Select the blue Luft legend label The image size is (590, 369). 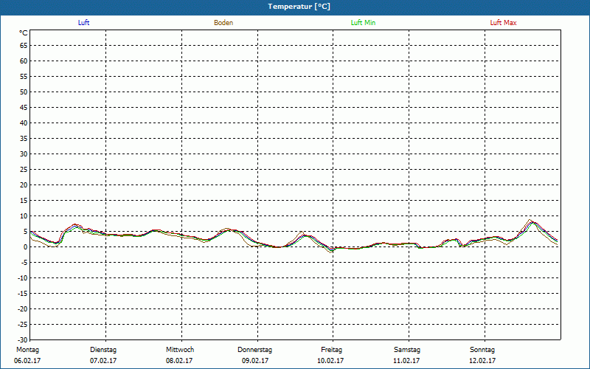point(83,23)
